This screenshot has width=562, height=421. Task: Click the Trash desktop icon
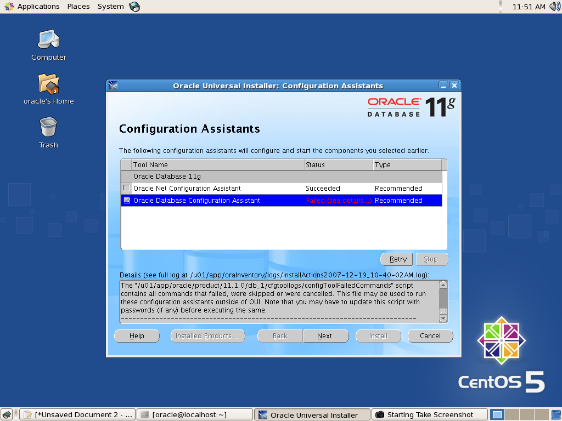[48, 127]
